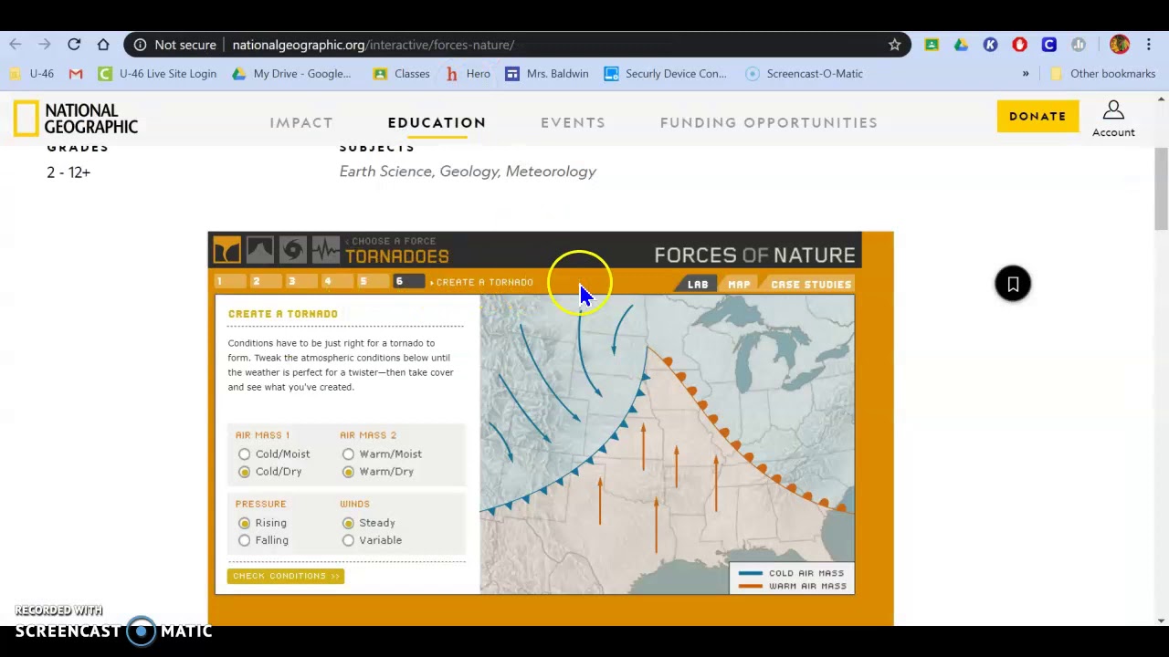Open the Chrome three-dot menu
Image resolution: width=1169 pixels, height=657 pixels.
(x=1149, y=45)
